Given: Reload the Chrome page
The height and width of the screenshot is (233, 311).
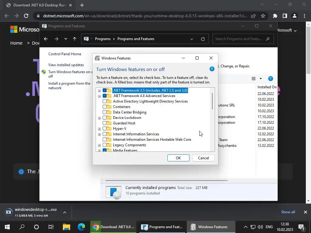Looking at the screenshot, I should point(26,16).
